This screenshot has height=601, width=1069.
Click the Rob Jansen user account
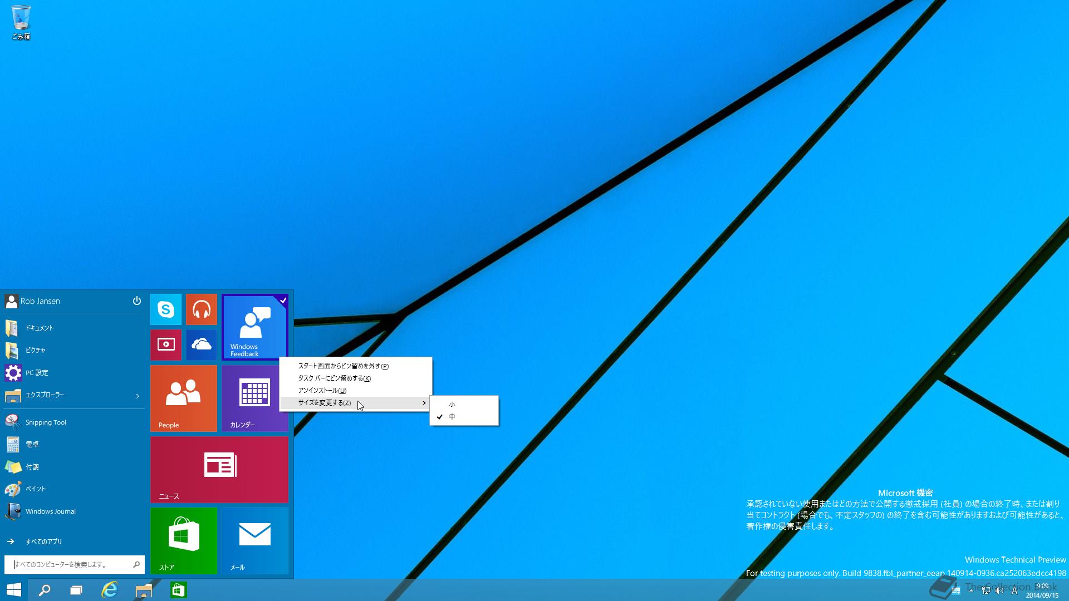pyautogui.click(x=32, y=301)
